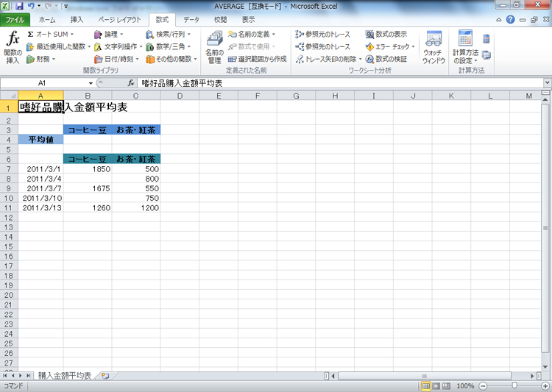Open Text functions (文字列操作) list
Image resolution: width=552 pixels, height=392 pixels.
(118, 46)
